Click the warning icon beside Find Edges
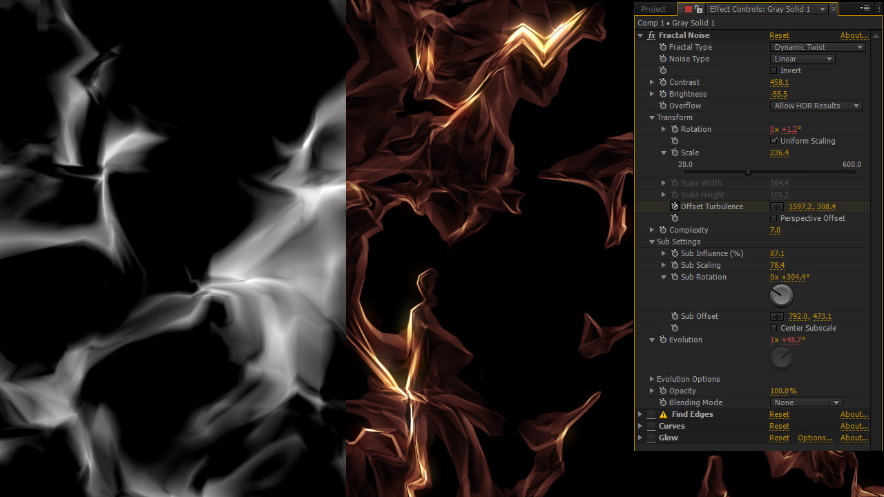Viewport: 884px width, 497px height. 663,415
